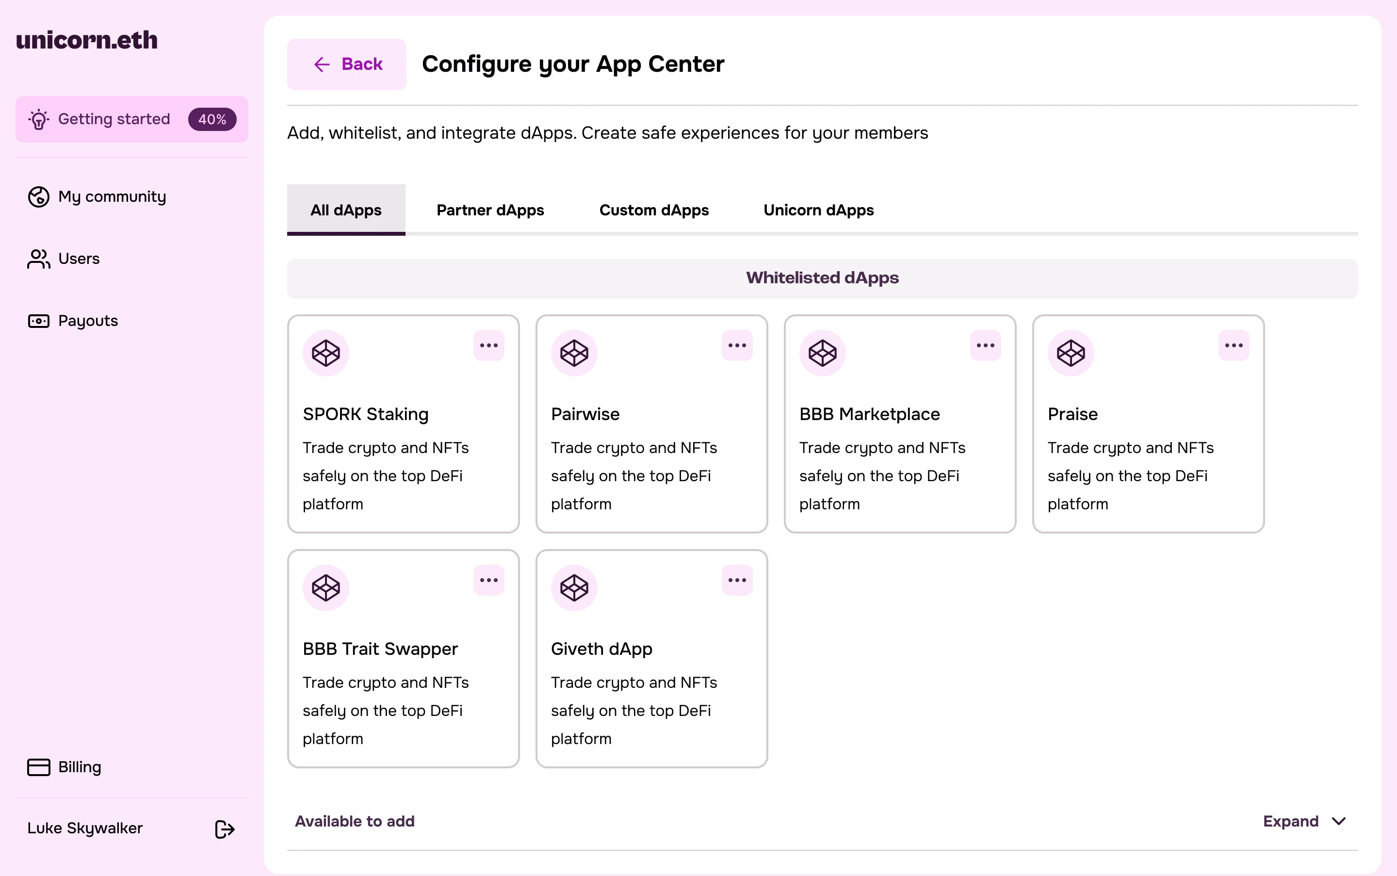Click the BBB Marketplace card title
The image size is (1397, 876).
(x=869, y=414)
